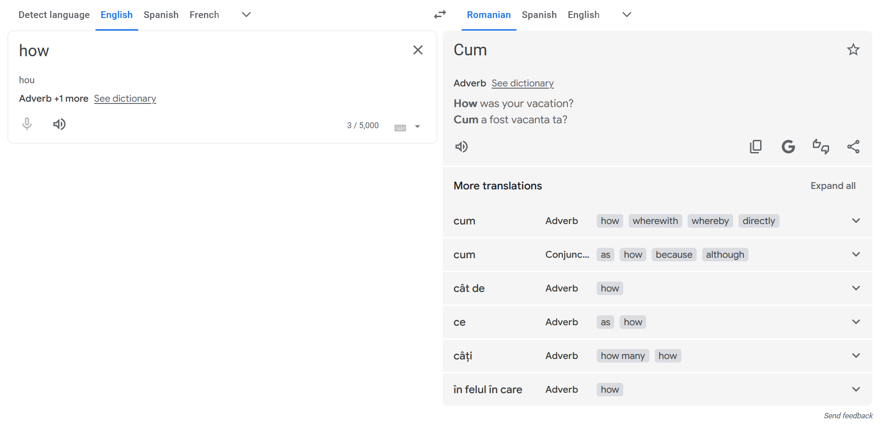Click the 'although' chip
Viewport: 884px width, 439px height.
tap(725, 255)
